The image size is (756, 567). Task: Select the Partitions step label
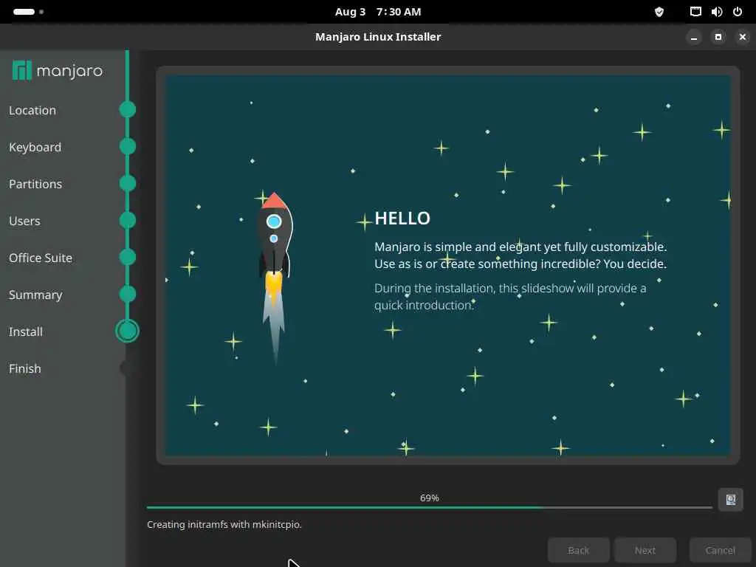tap(35, 184)
